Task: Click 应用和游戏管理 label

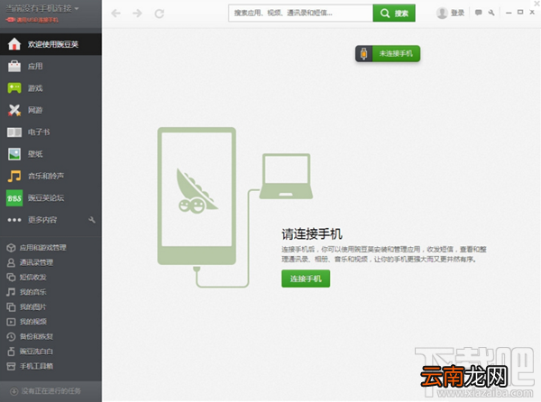Action: coord(42,248)
